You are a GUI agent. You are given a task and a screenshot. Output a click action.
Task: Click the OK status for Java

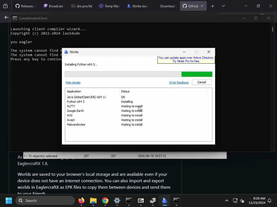(x=123, y=97)
